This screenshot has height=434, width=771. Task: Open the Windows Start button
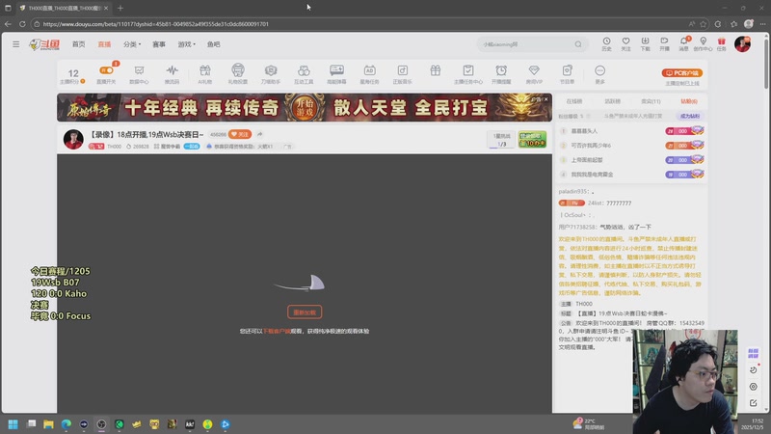point(13,424)
